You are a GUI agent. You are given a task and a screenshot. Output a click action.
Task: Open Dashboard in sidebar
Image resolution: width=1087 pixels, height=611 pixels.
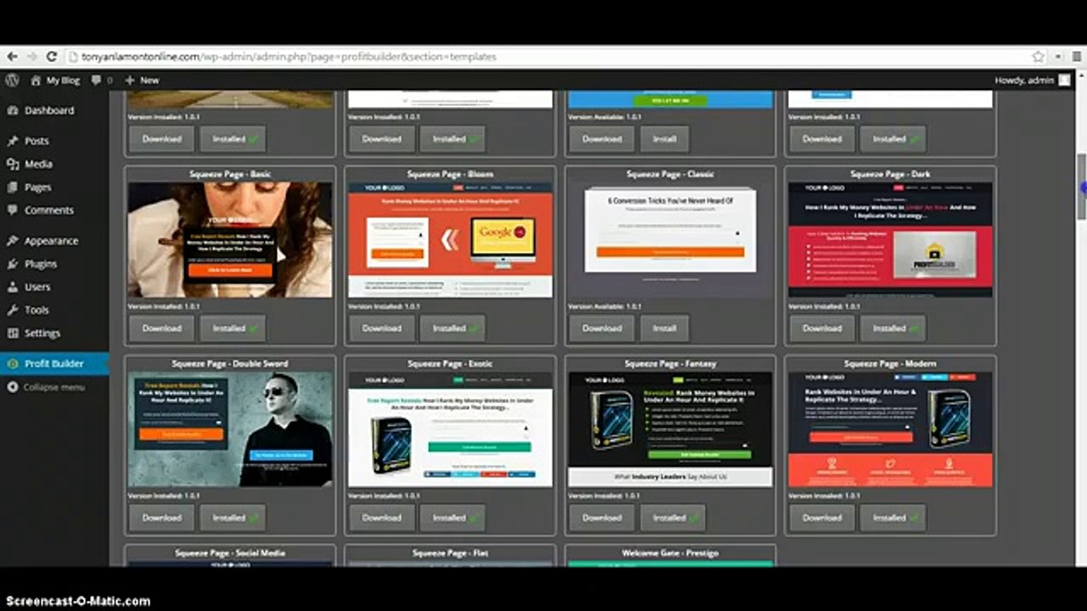(48, 110)
